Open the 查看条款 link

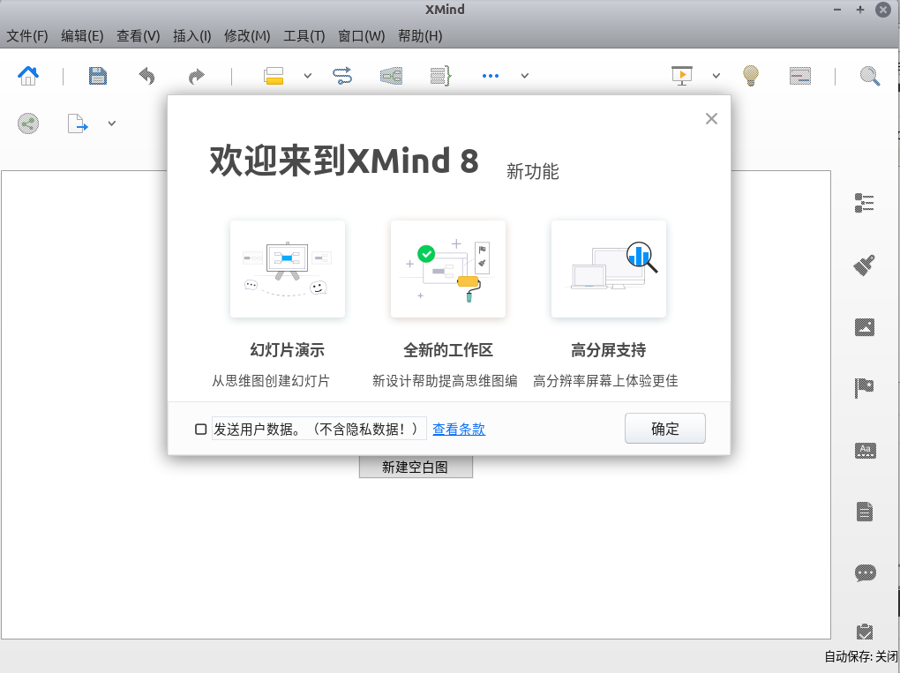tap(459, 430)
